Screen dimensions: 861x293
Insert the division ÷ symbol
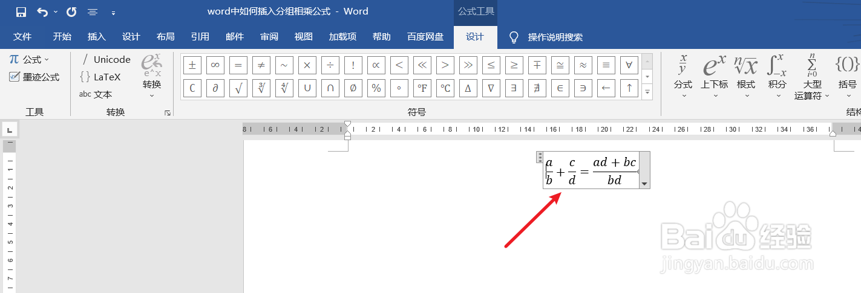pyautogui.click(x=330, y=65)
